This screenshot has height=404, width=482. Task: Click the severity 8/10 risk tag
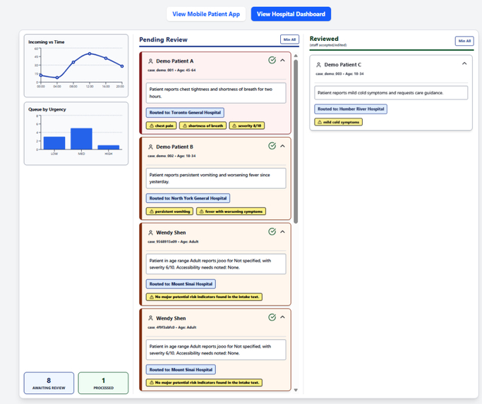247,126
